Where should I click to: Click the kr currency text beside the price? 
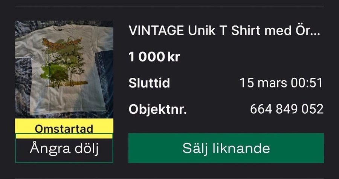174,57
